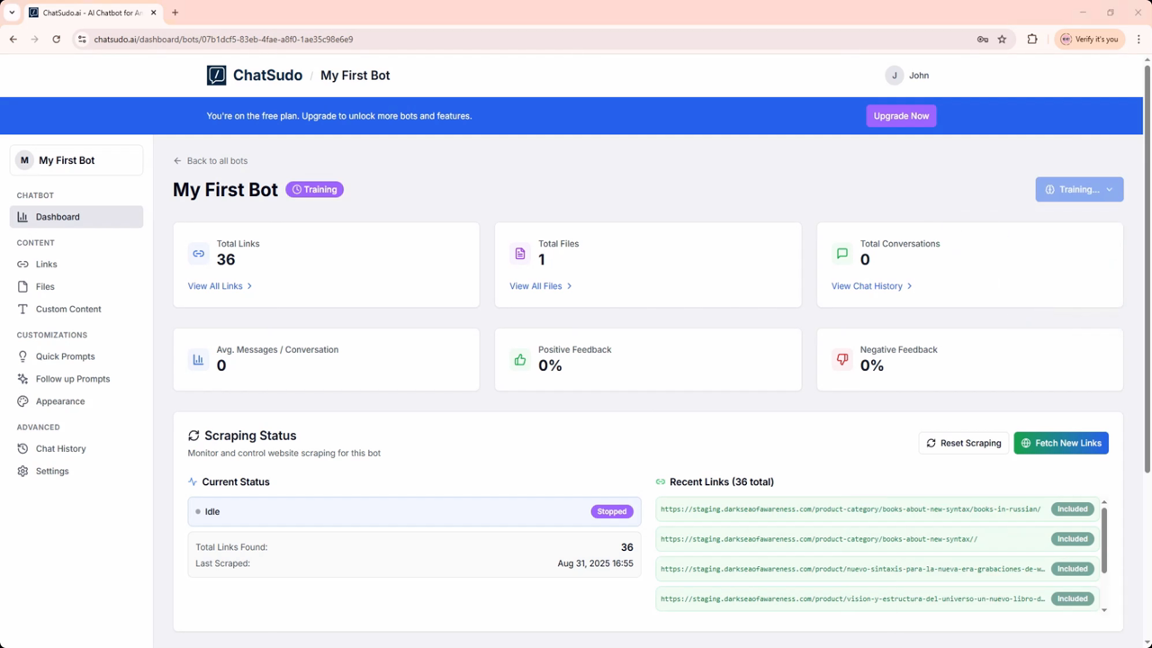1152x648 pixels.
Task: Go to Links section in sidebar
Action: point(76,265)
